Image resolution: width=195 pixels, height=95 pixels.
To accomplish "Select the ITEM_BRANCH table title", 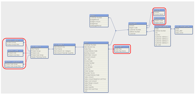I will [64, 45].
